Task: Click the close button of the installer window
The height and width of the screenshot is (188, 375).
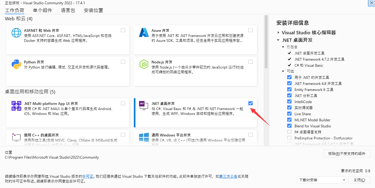Action: tap(371, 2)
